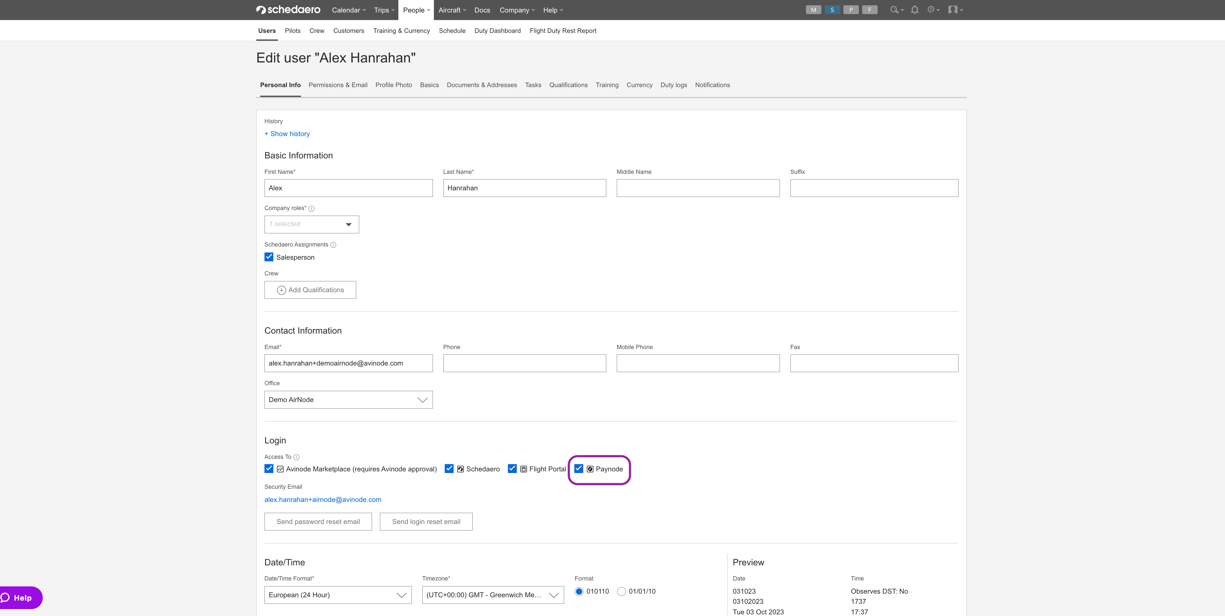1225x616 pixels.
Task: Go to the Customers subnav page
Action: coord(349,31)
